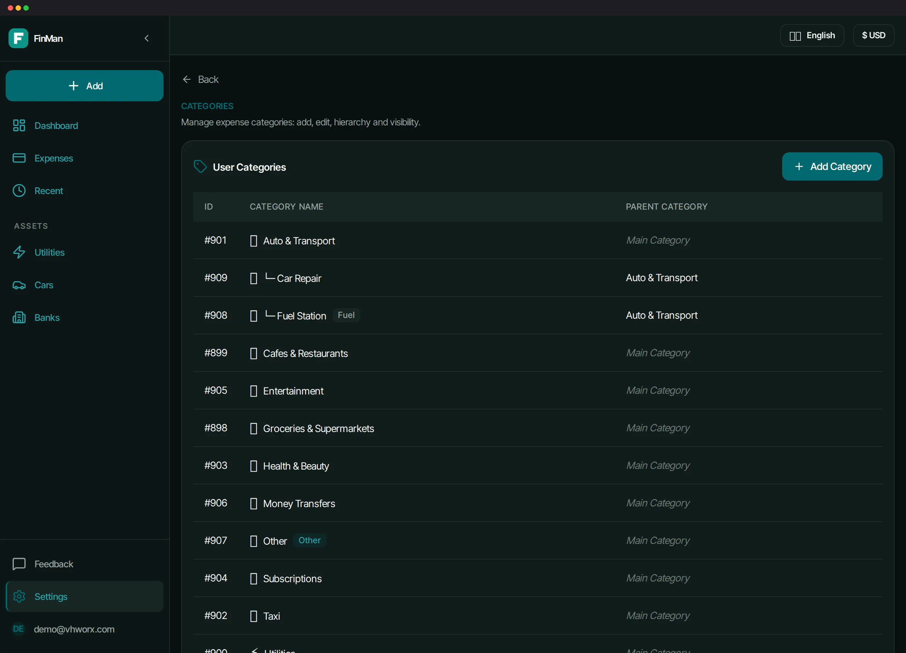Screen dimensions: 906x653
Task: Click Main Category cell in Taxi row
Action: tap(658, 616)
